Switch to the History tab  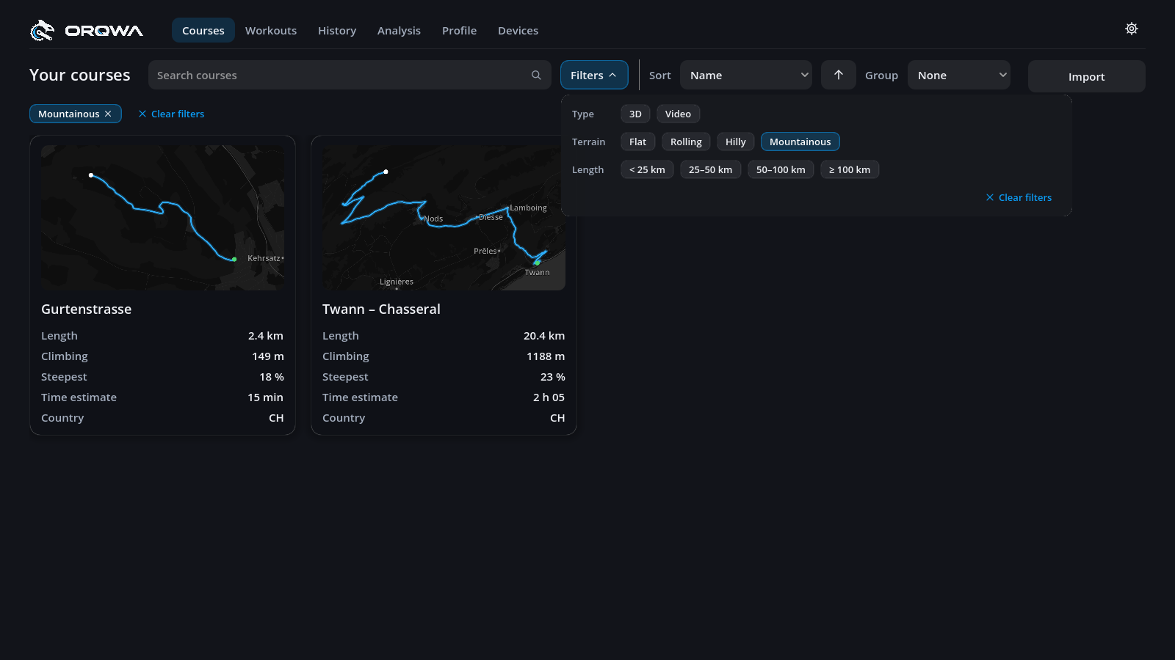pyautogui.click(x=337, y=30)
